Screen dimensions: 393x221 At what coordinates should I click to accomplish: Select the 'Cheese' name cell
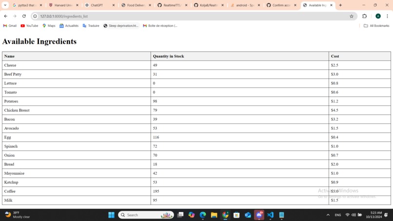(x=77, y=65)
